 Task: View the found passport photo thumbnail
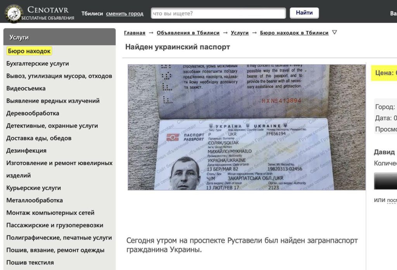coord(246,127)
